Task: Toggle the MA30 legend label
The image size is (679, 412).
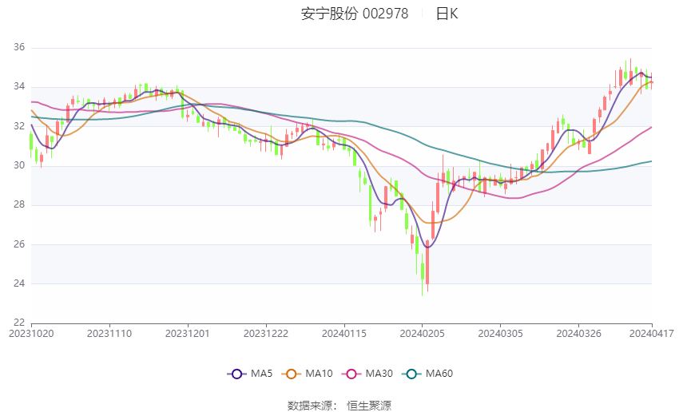Action: tap(377, 374)
